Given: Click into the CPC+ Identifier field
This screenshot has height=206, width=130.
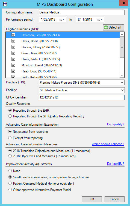Looking at the screenshot, I should (x=82, y=97).
